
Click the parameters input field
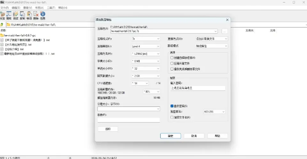click(129, 120)
